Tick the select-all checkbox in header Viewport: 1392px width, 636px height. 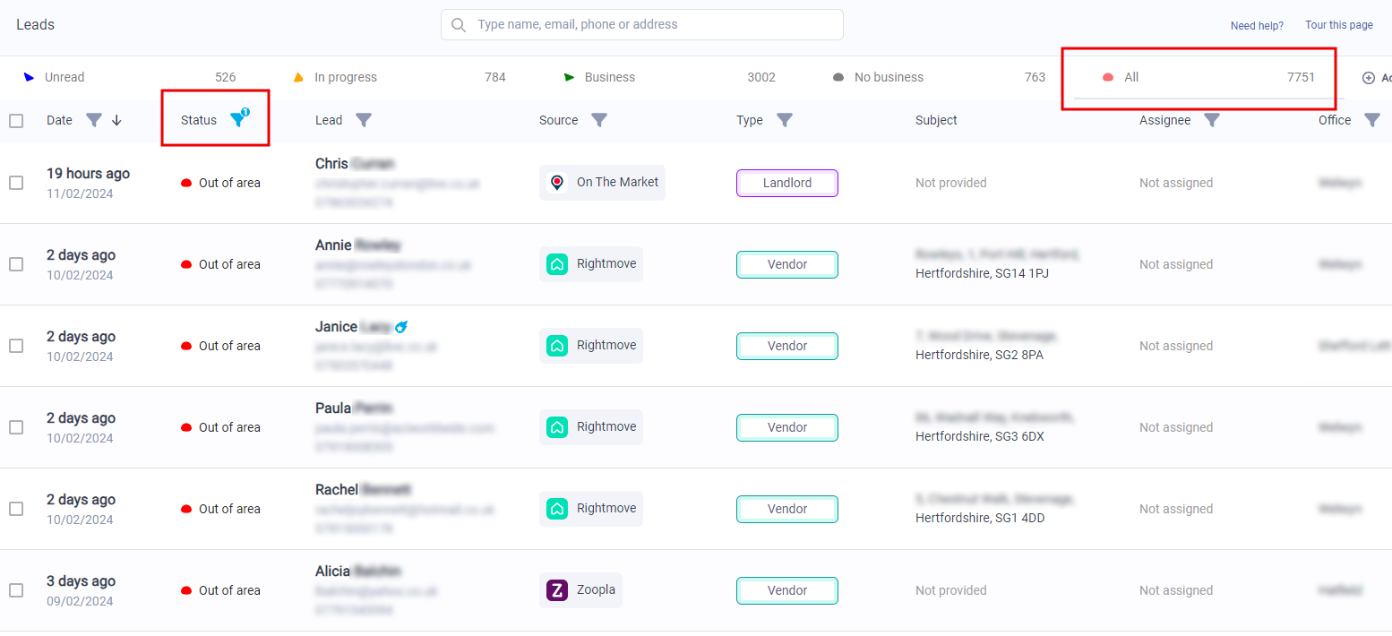click(x=16, y=121)
